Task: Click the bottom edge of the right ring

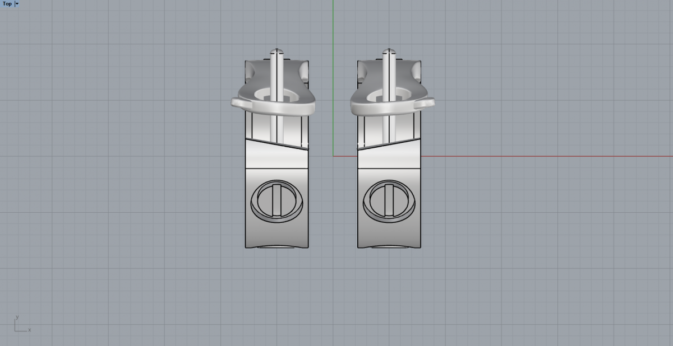Action: [x=389, y=247]
